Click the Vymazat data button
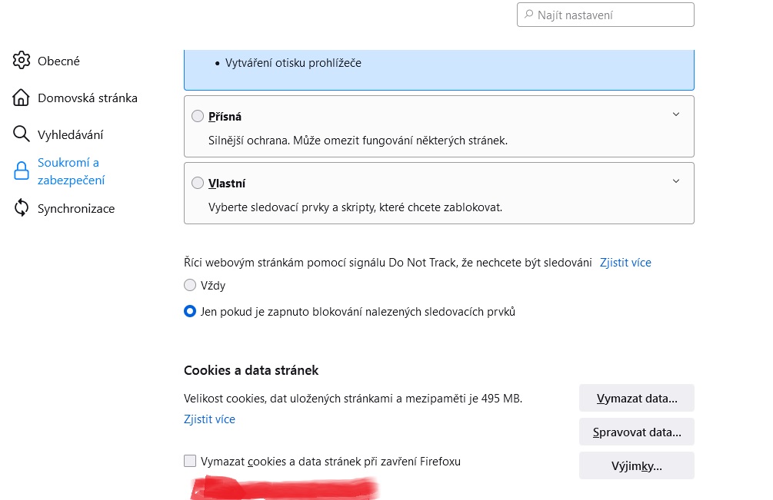The height and width of the screenshot is (500, 773). (636, 399)
